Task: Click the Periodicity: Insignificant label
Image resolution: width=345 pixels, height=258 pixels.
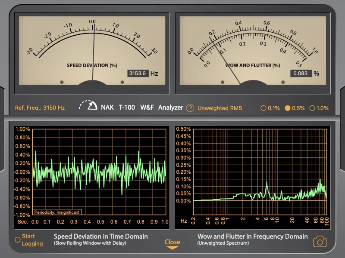Action: 56,212
